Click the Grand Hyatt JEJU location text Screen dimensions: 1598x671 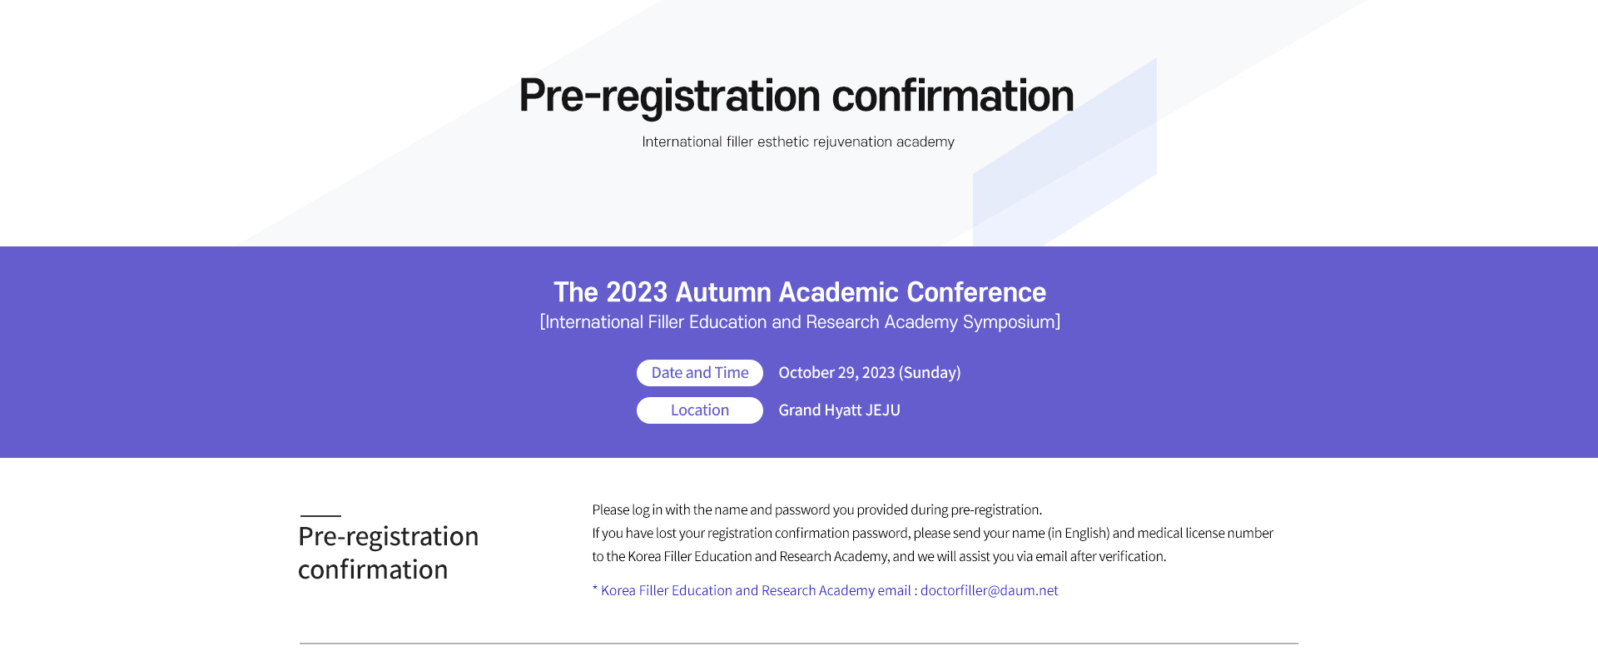pyautogui.click(x=839, y=410)
